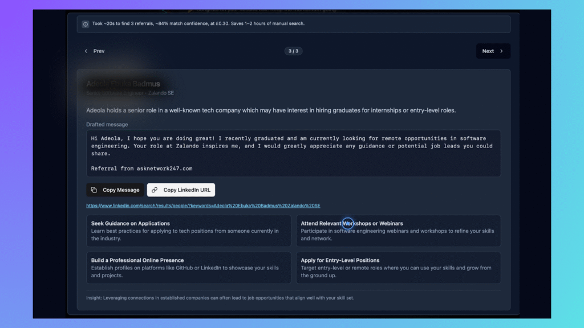The image size is (584, 328).
Task: Click the copy icon on Copy Message
Action: (x=94, y=190)
